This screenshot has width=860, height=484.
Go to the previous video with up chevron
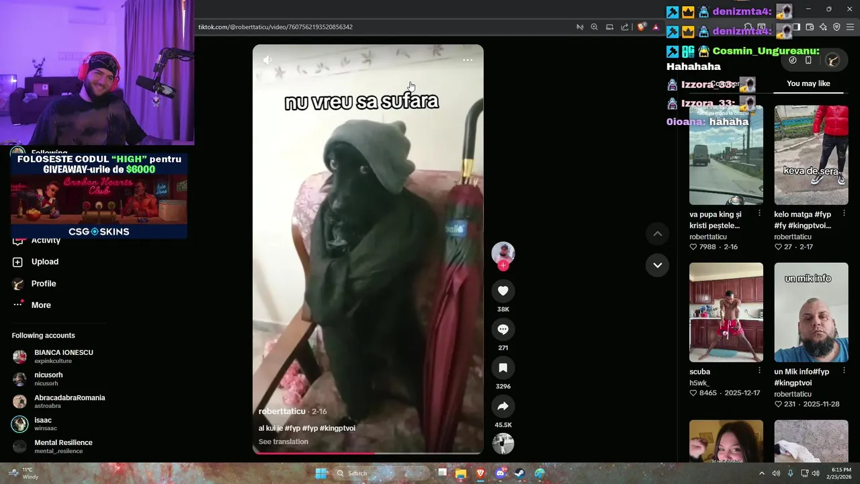coord(658,234)
